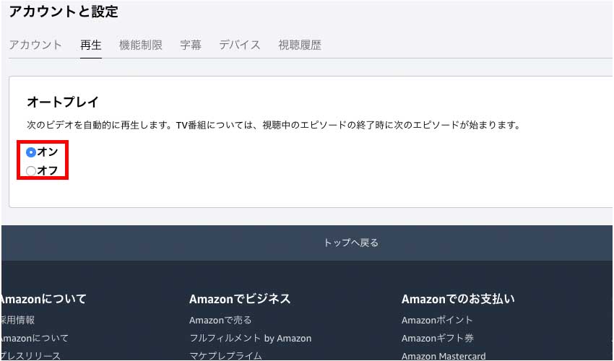The image size is (614, 361).
Task: Click the トップへ戻る bar
Action: pyautogui.click(x=350, y=243)
